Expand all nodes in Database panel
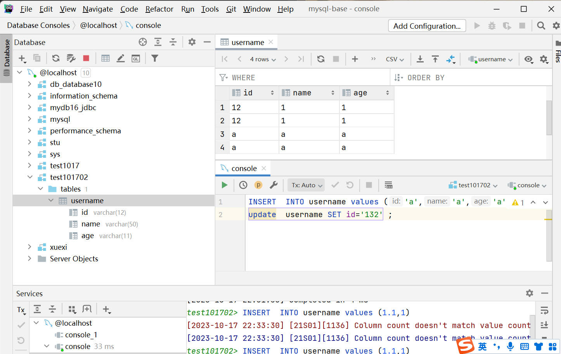The image size is (561, 354). click(158, 42)
